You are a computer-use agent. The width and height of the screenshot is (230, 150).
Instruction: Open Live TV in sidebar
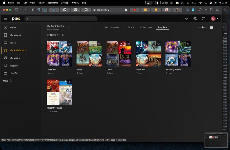click(x=13, y=73)
